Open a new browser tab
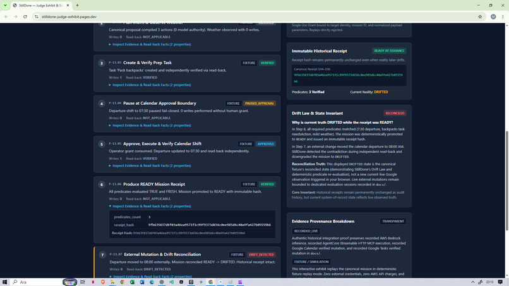The width and height of the screenshot is (509, 286). coord(77,5)
